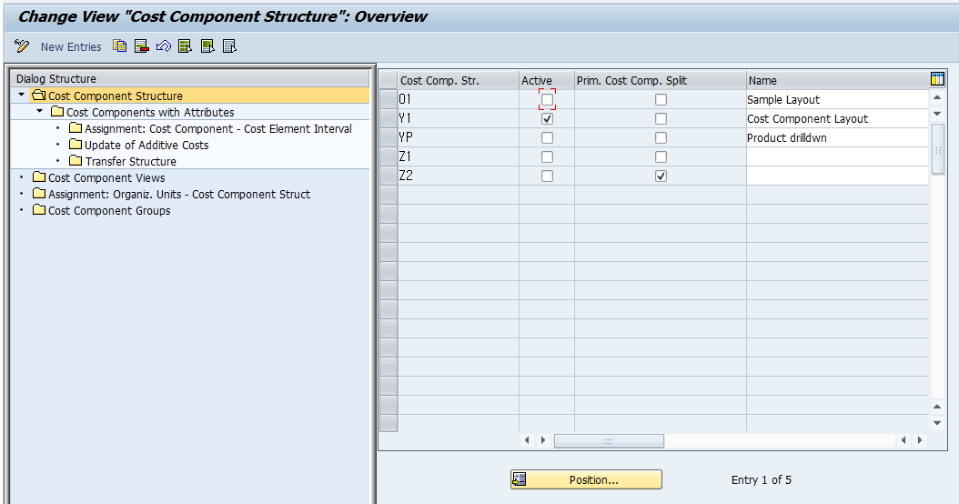Click the far-right horizontal scroll right arrow
The image size is (959, 504).
tap(919, 440)
